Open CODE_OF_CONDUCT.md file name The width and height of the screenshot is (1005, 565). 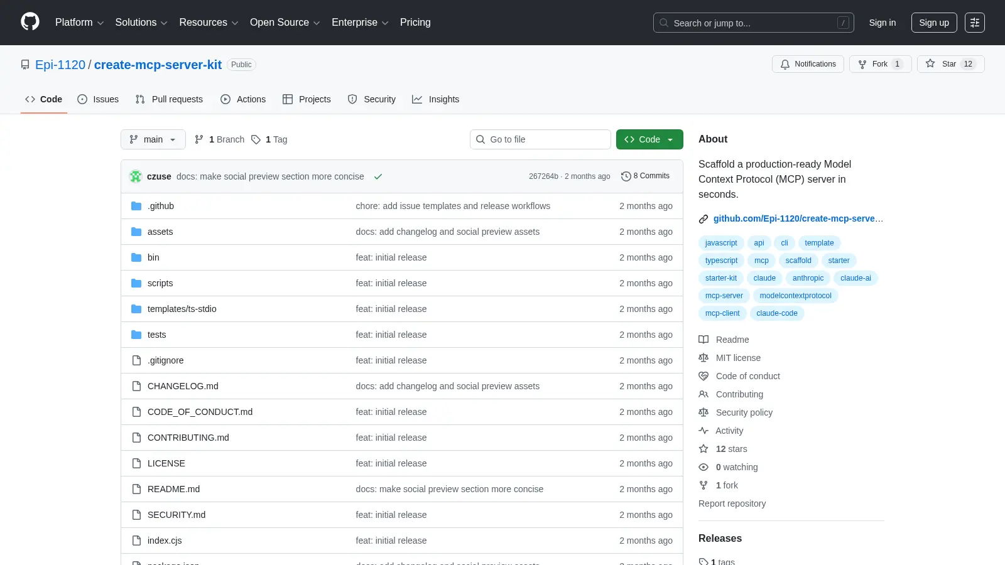click(x=200, y=412)
